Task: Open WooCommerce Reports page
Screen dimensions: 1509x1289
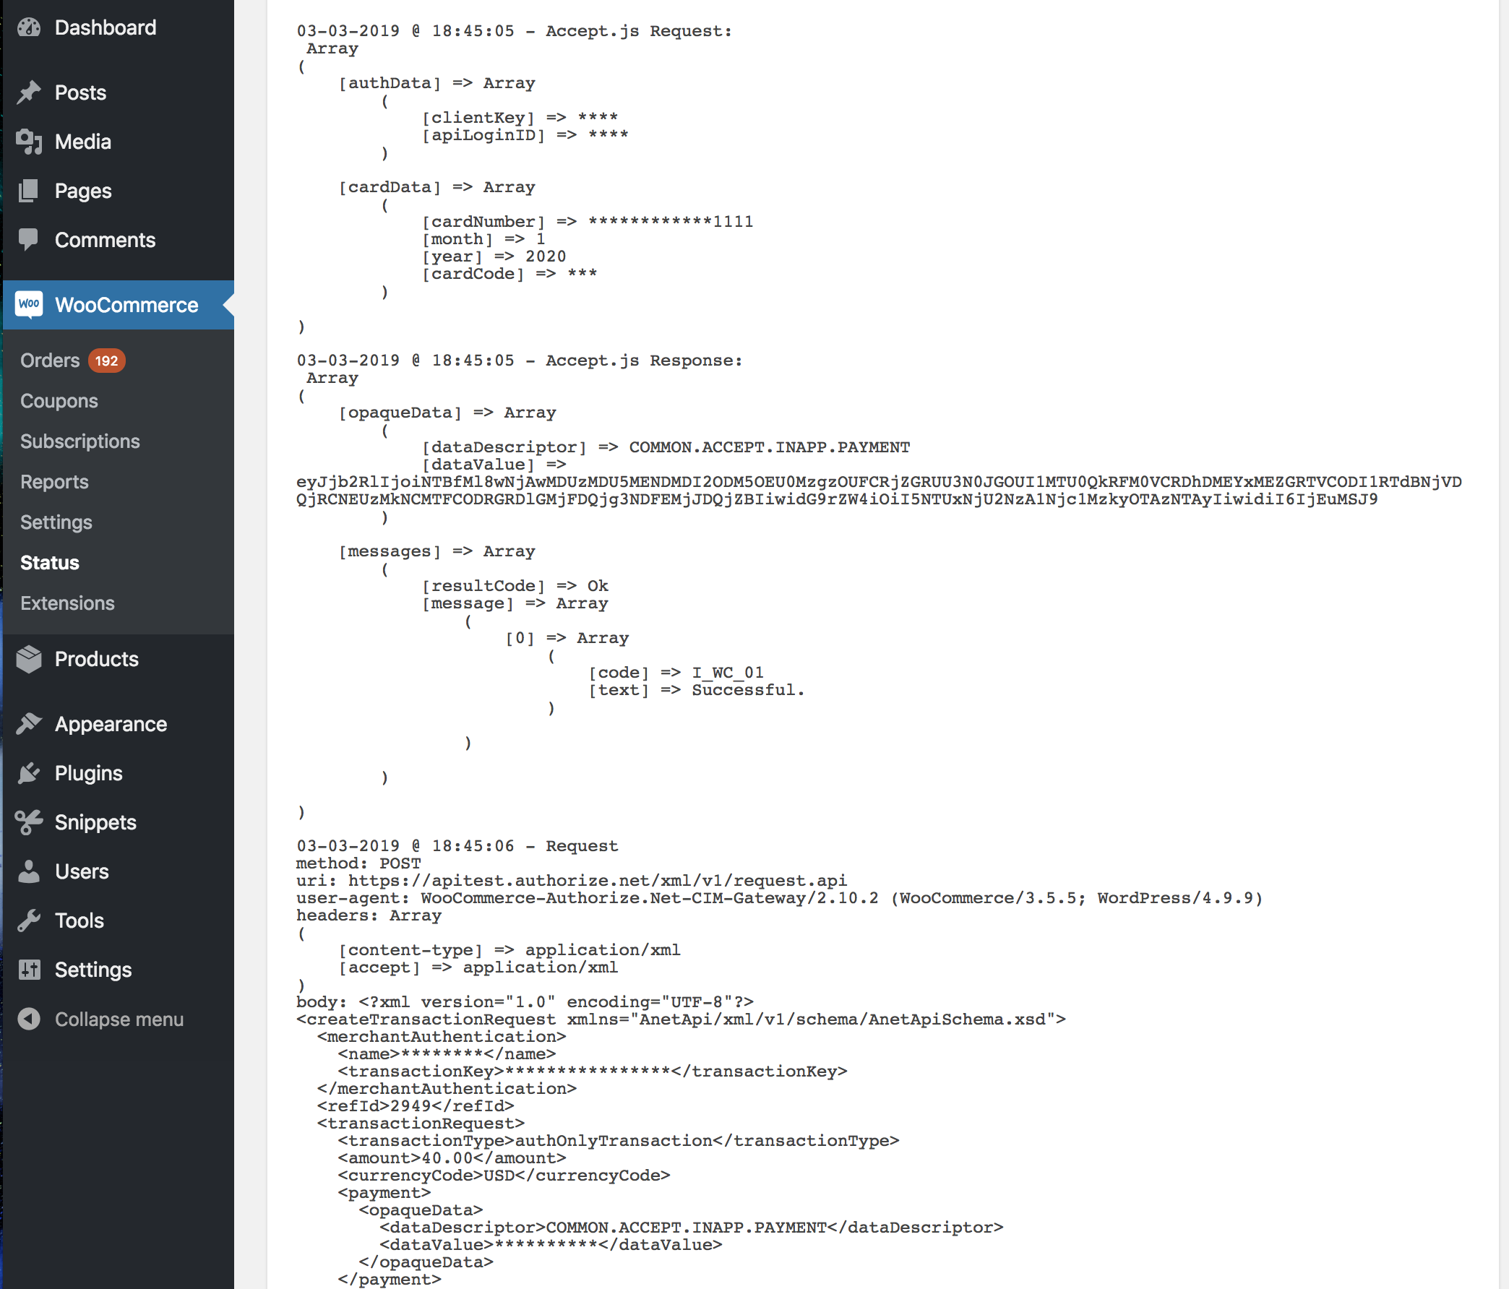Action: (55, 481)
